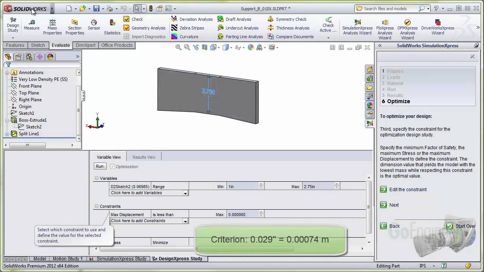Open the Save button dropdown arrow
The height and width of the screenshot is (272, 484).
[x=103, y=9]
